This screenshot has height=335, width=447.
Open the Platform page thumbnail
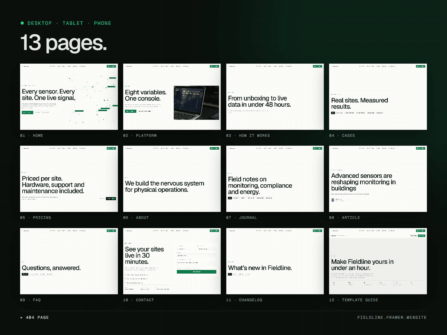click(x=172, y=97)
